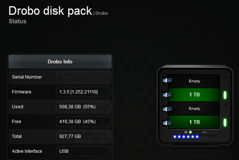Click the second drive bay latch
The width and height of the screenshot is (239, 160).
(x=167, y=95)
